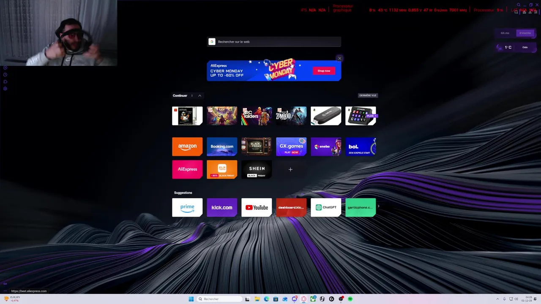Open Microsoft Store from the taskbar

coord(276,299)
